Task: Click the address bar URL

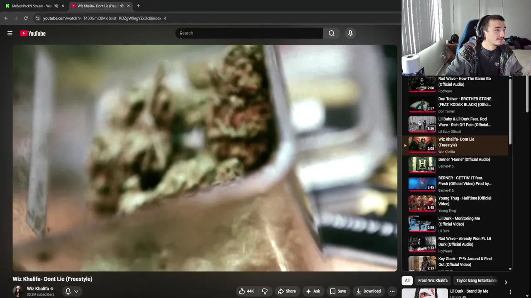Action: pos(104,18)
